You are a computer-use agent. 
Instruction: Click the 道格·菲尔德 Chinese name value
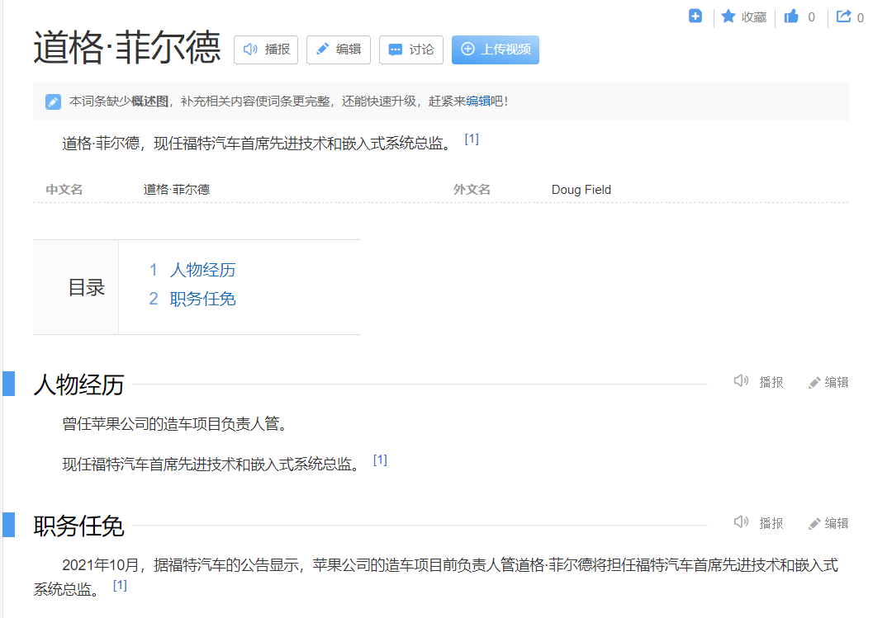tap(177, 190)
